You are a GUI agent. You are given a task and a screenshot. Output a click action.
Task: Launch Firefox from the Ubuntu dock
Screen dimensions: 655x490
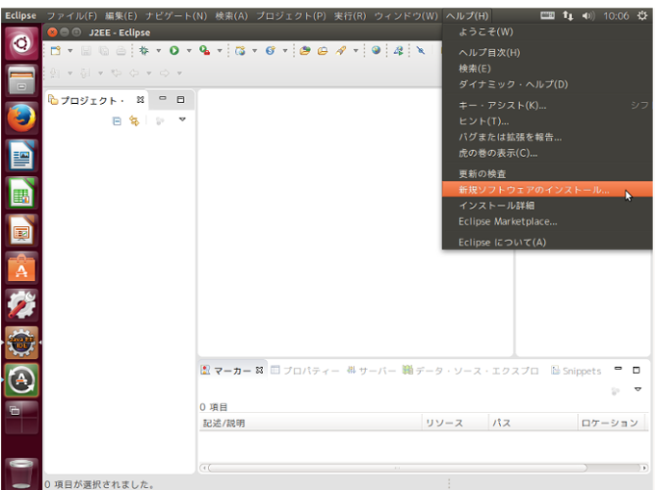click(x=21, y=118)
